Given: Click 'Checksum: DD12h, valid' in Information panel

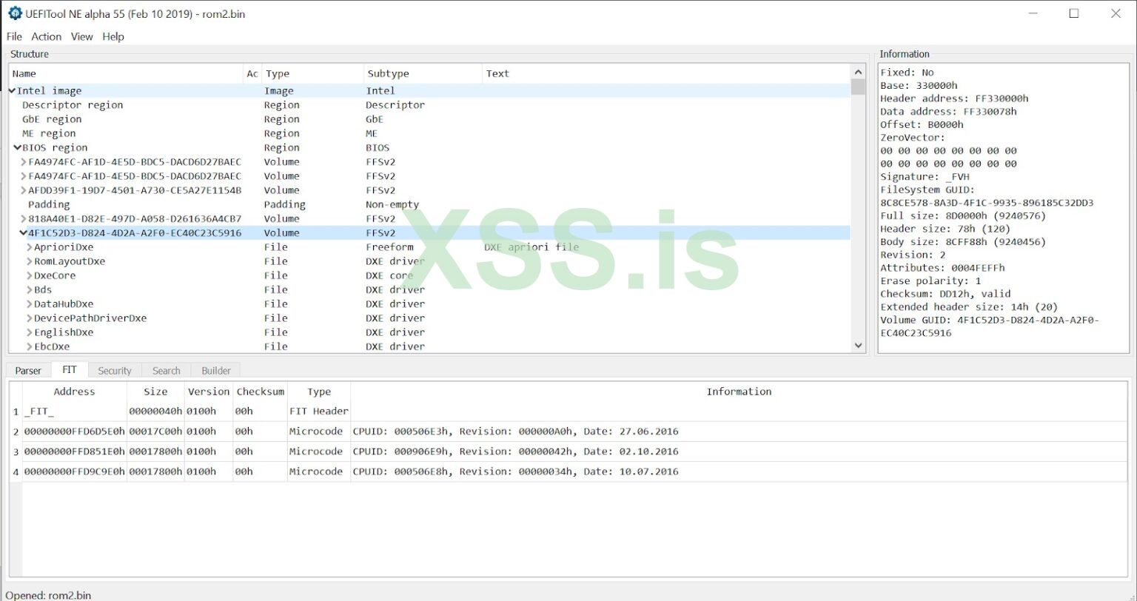Looking at the screenshot, I should coord(945,294).
